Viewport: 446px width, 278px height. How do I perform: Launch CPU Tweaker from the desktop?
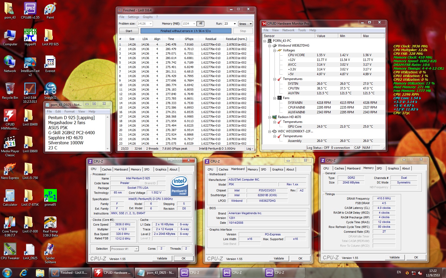tap(10, 250)
